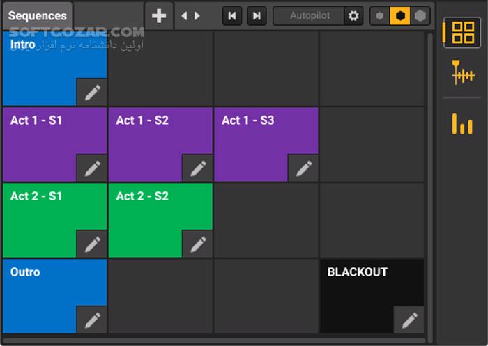
Task: Open the Sequences tab
Action: [x=37, y=15]
